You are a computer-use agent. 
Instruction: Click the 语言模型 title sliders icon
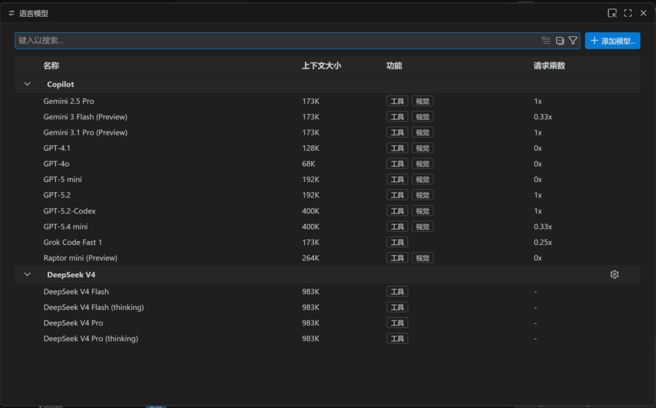tap(12, 13)
